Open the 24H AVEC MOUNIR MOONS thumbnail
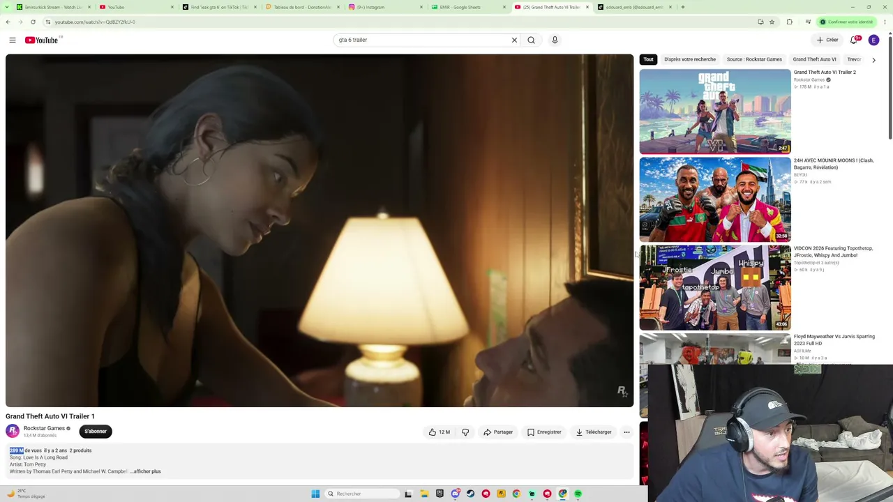 pos(715,199)
